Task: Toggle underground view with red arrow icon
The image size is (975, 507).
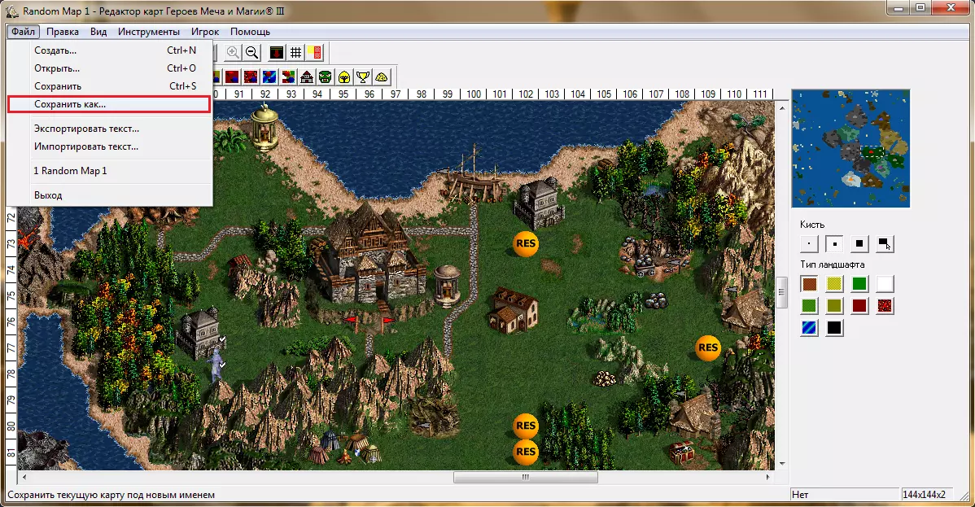Action: pos(277,53)
